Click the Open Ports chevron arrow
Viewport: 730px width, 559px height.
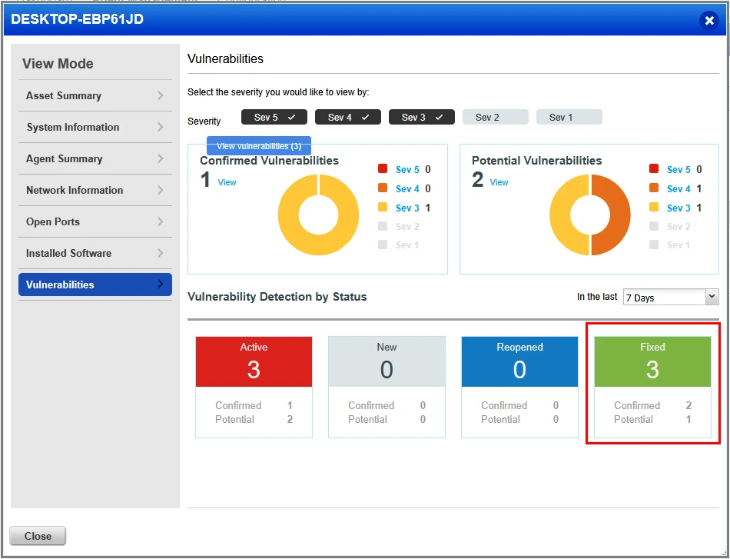click(x=161, y=221)
